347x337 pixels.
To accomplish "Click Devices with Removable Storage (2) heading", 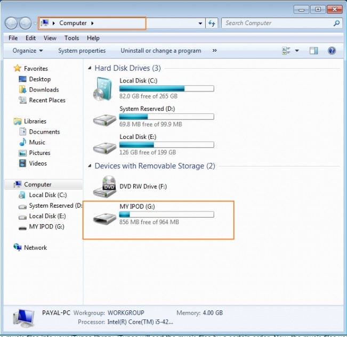I will coord(155,166).
